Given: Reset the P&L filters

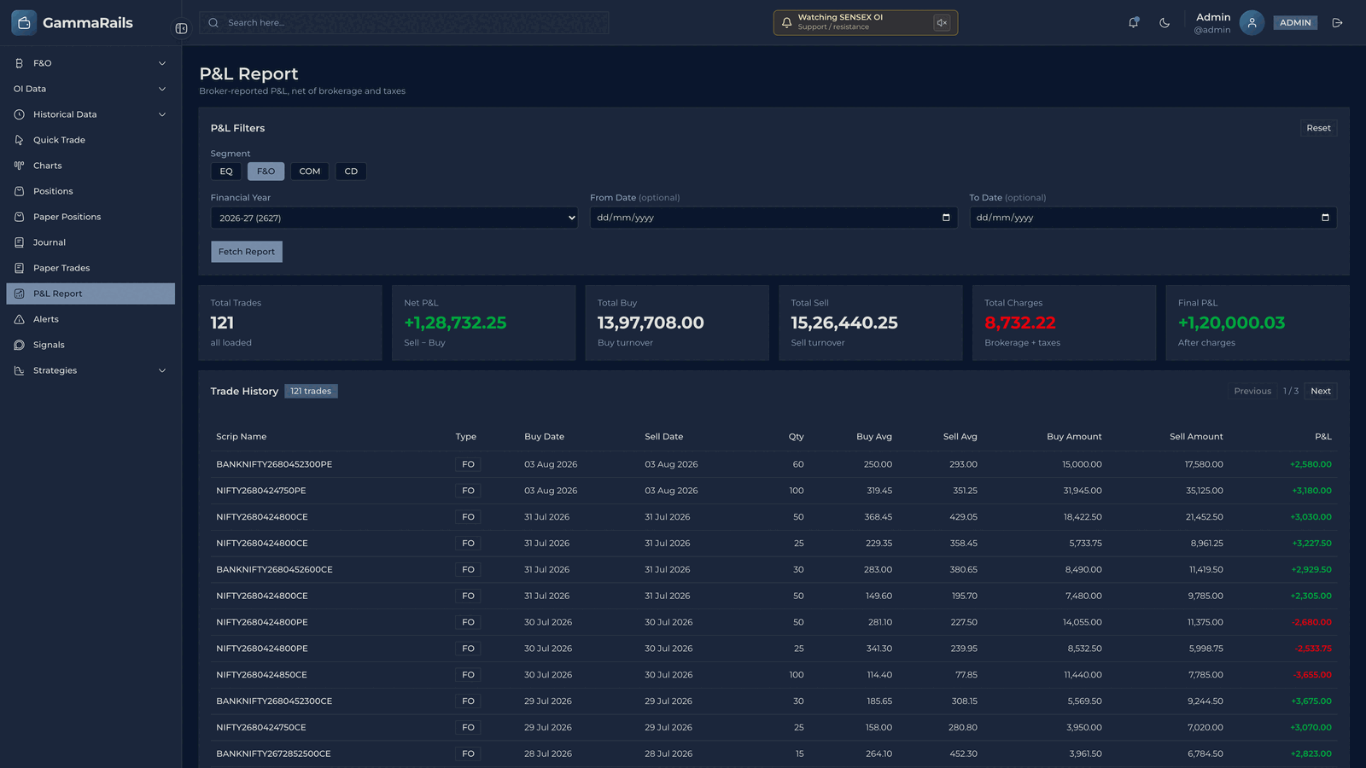Looking at the screenshot, I should point(1318,128).
